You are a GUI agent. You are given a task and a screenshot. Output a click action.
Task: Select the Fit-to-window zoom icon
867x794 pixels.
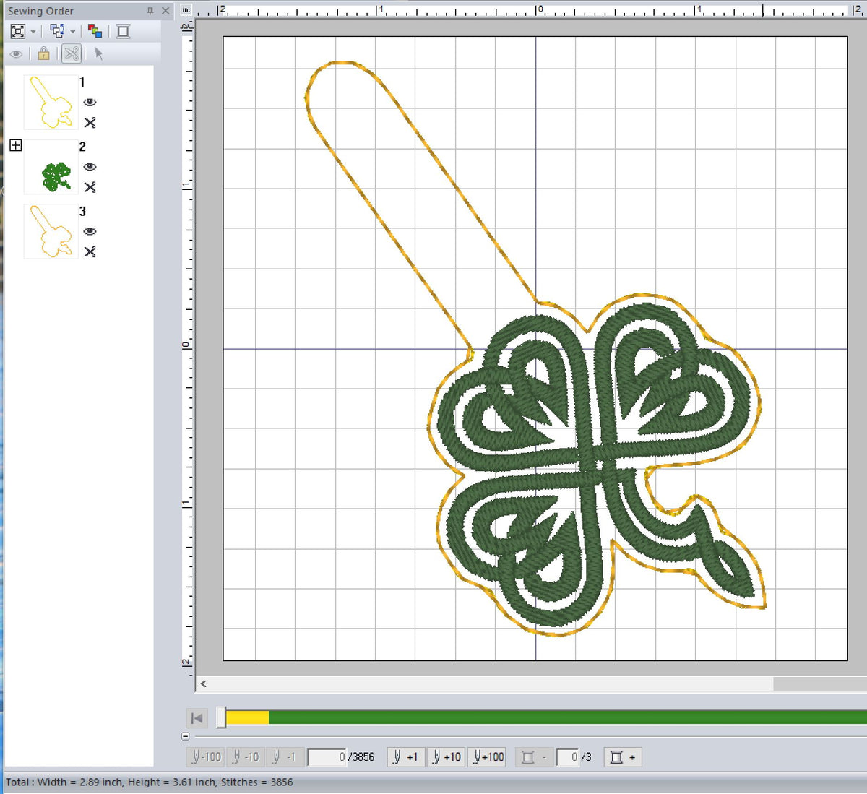17,31
